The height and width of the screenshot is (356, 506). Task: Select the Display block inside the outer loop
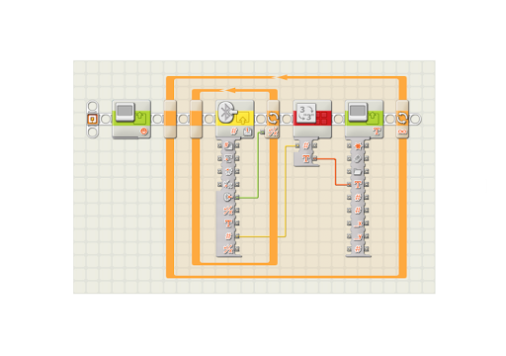click(x=364, y=119)
